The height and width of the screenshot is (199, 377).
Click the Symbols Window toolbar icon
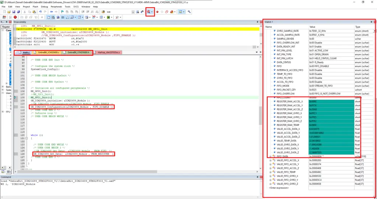[58, 17]
